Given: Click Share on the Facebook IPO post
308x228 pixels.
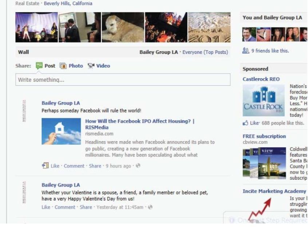Looking at the screenshot, I should pyautogui.click(x=95, y=166).
